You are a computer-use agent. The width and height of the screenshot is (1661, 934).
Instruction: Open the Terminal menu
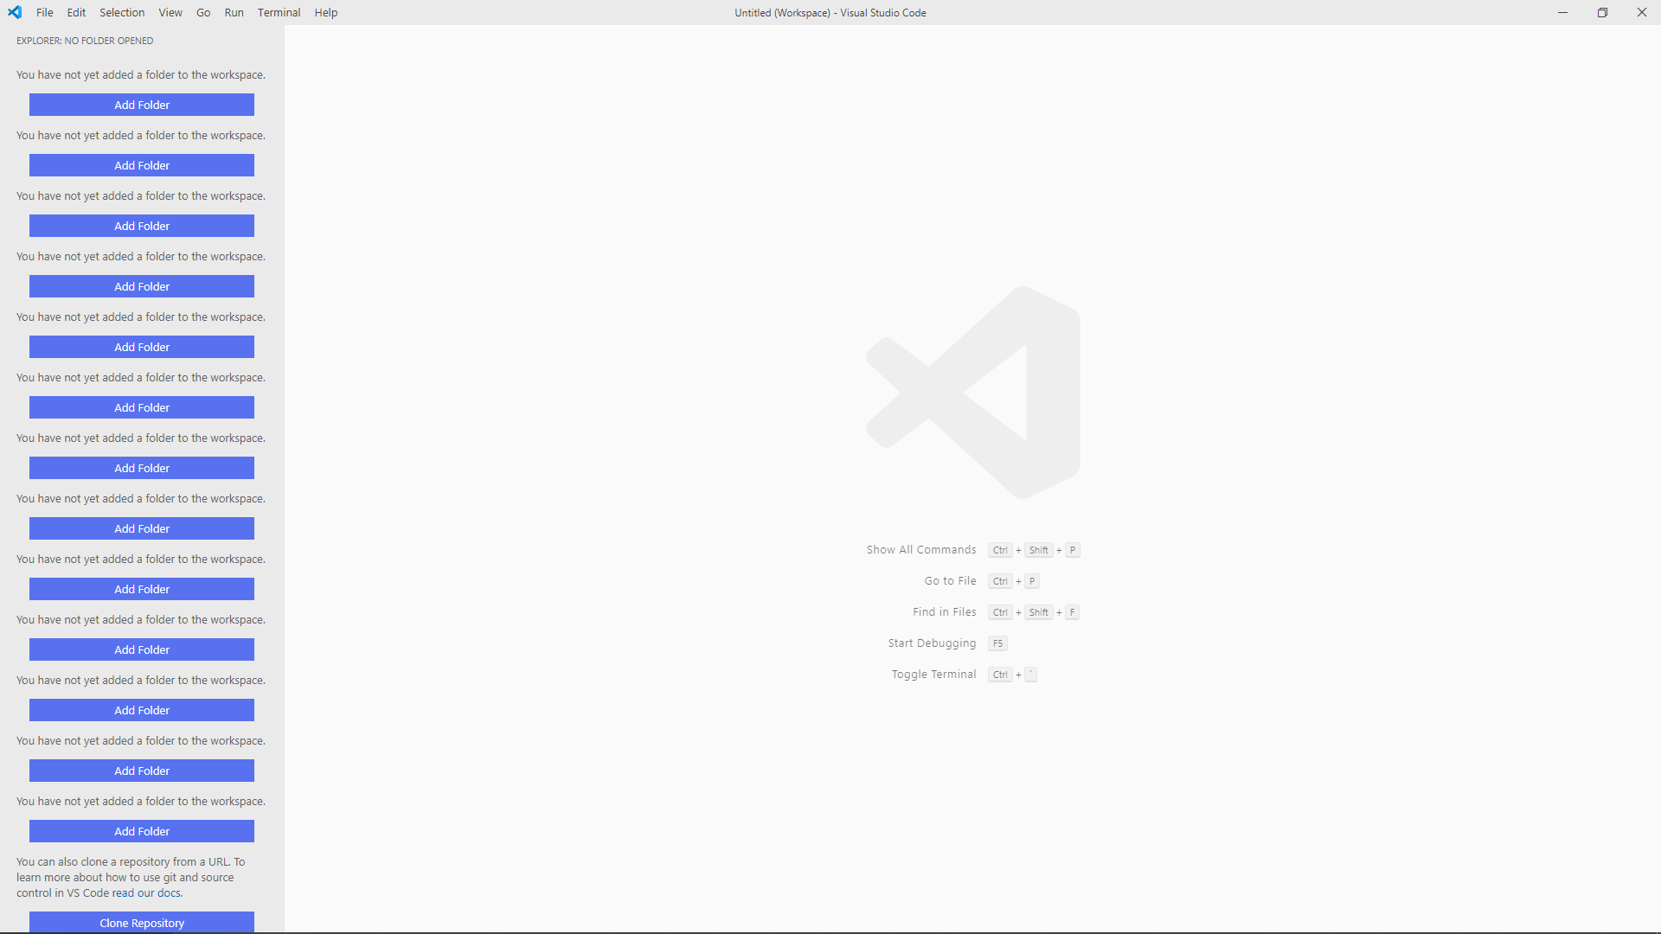pyautogui.click(x=278, y=12)
